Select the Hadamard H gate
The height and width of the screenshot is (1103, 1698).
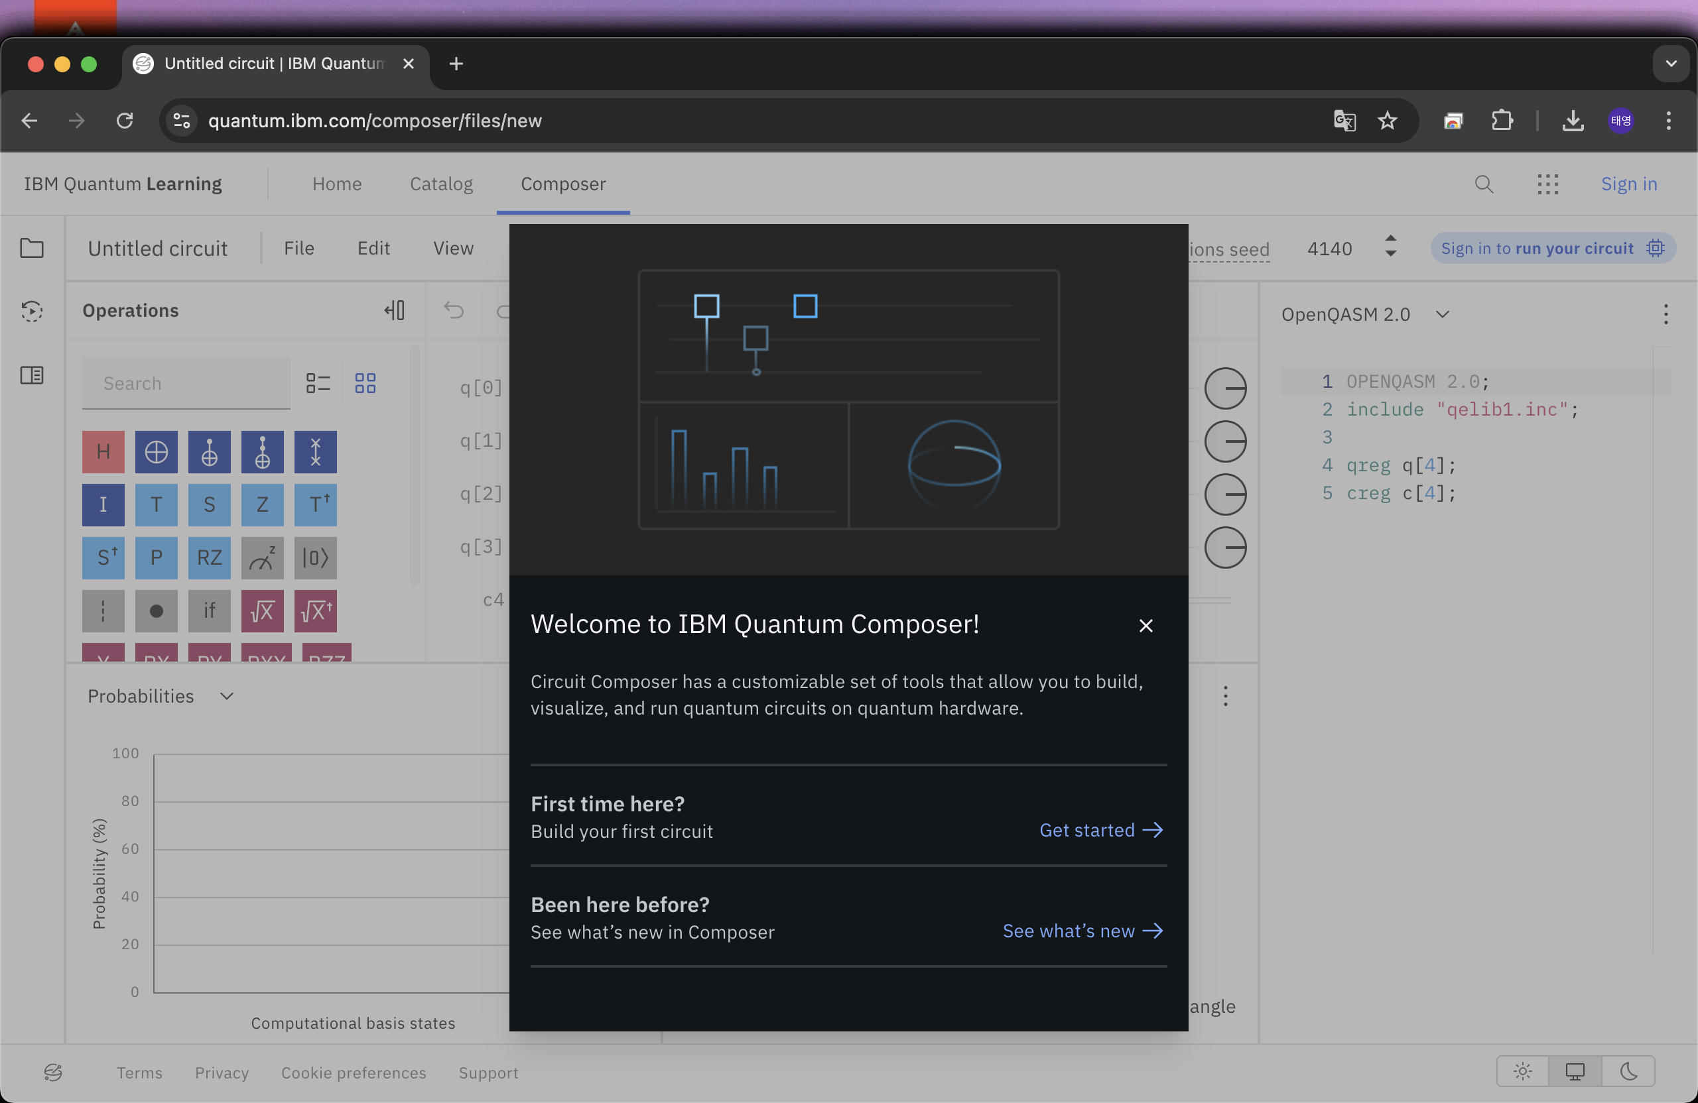pyautogui.click(x=103, y=452)
